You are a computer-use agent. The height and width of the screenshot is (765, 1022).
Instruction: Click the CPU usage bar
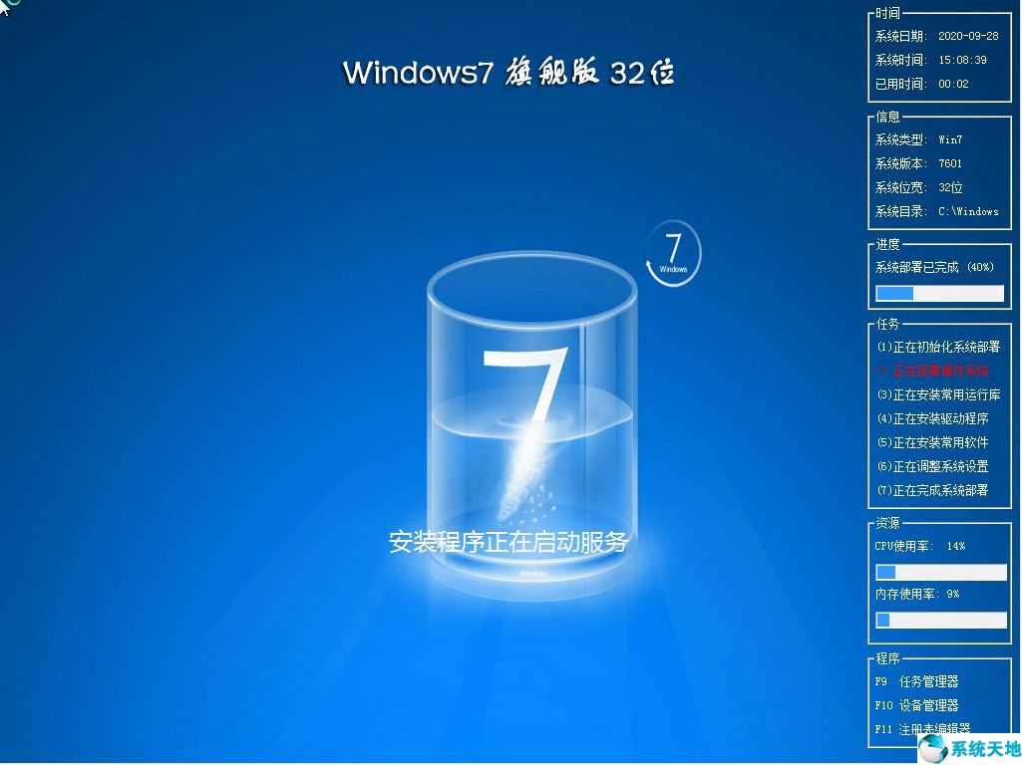940,573
